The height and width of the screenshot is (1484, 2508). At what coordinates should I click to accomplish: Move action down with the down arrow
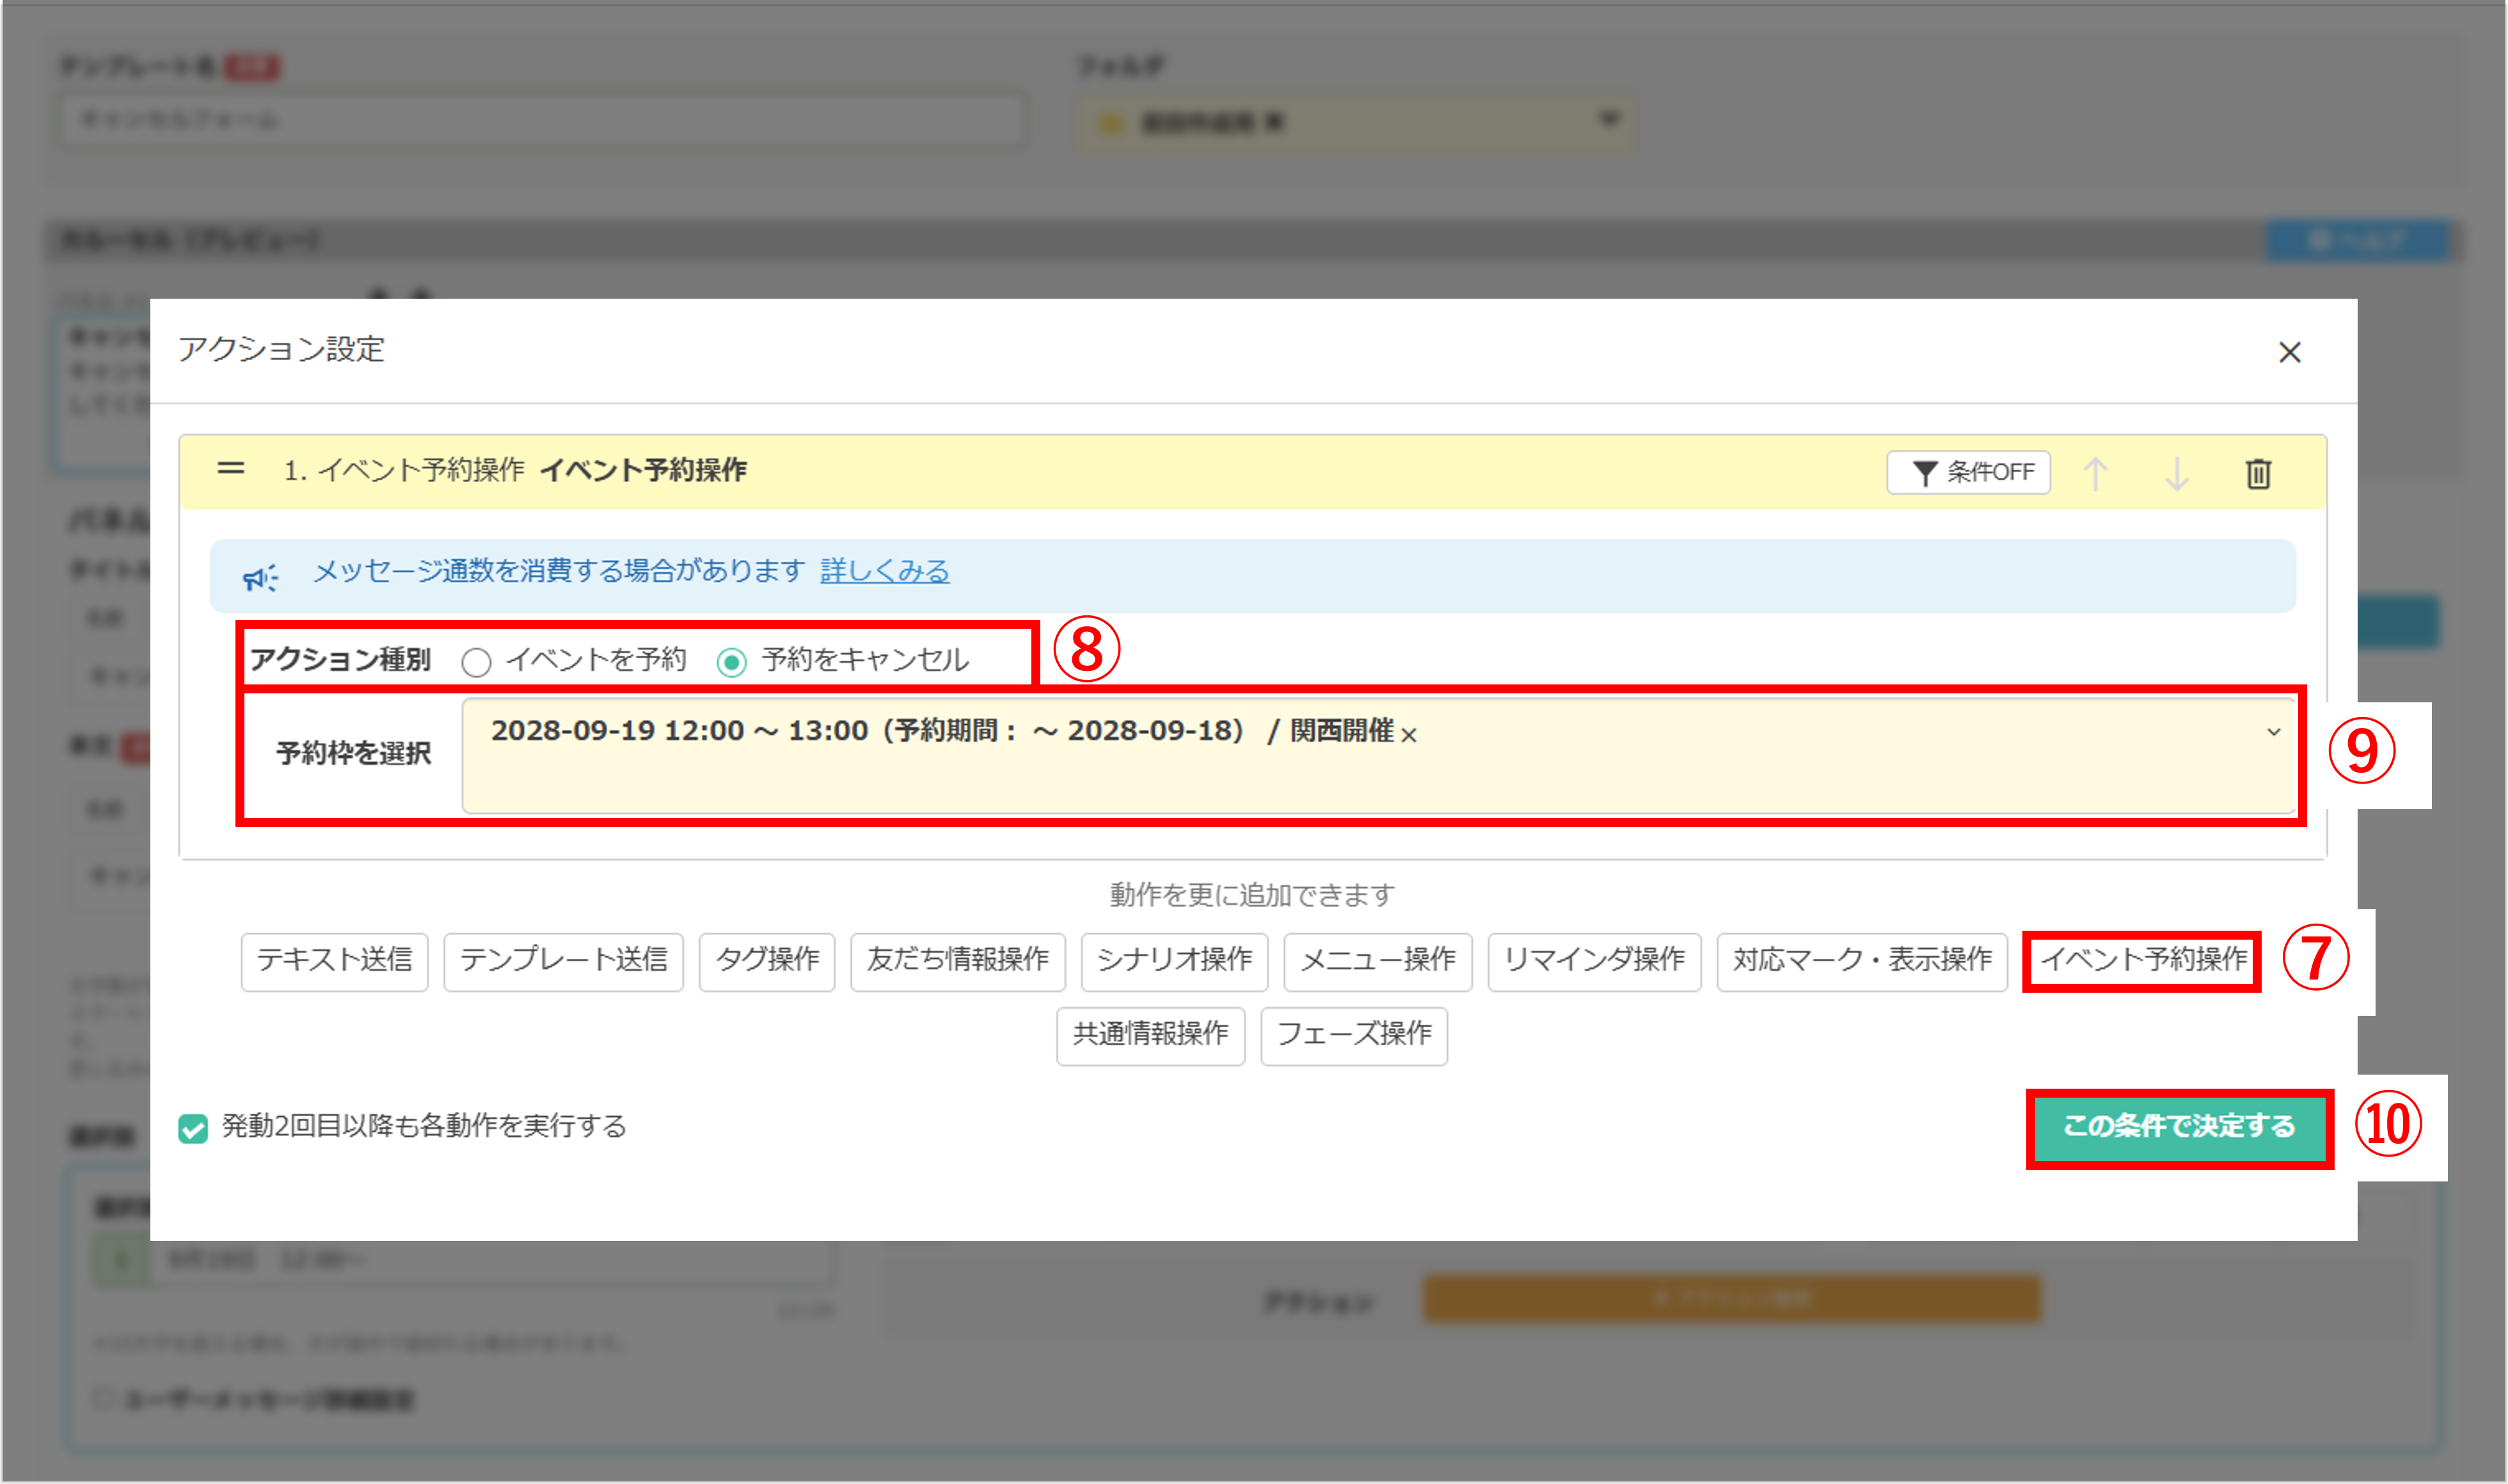2176,473
